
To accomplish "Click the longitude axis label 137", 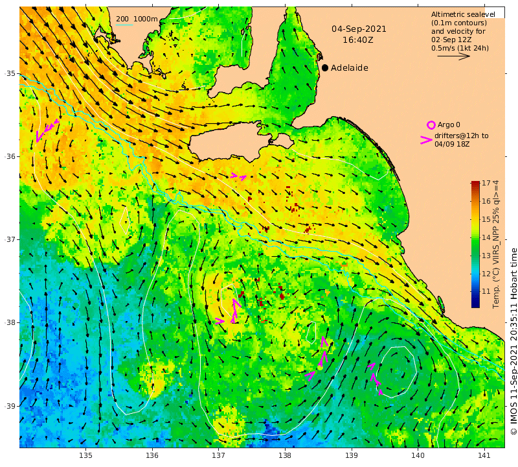I will point(219,456).
